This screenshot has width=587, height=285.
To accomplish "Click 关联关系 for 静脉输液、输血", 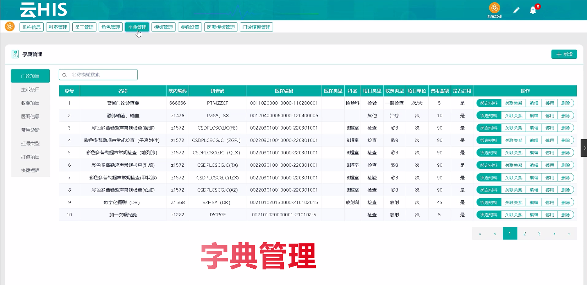I will (x=514, y=116).
